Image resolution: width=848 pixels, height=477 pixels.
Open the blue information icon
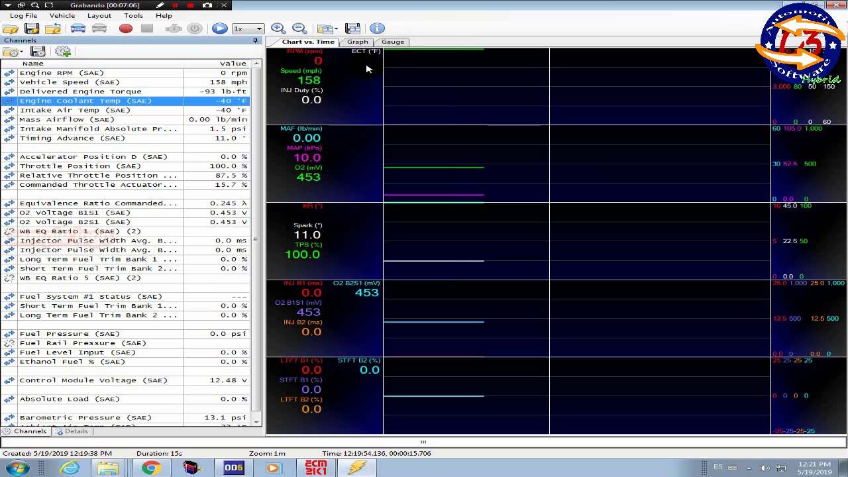(x=377, y=28)
